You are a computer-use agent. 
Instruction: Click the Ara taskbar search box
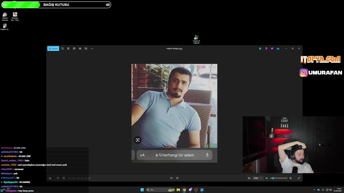pyautogui.click(x=160, y=190)
